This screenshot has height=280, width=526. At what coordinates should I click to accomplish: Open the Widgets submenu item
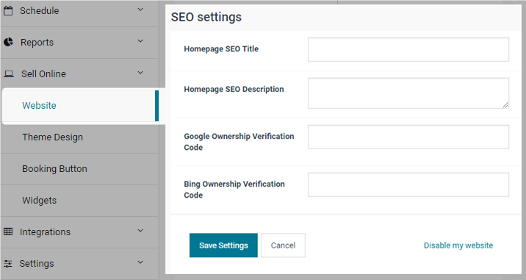(39, 200)
